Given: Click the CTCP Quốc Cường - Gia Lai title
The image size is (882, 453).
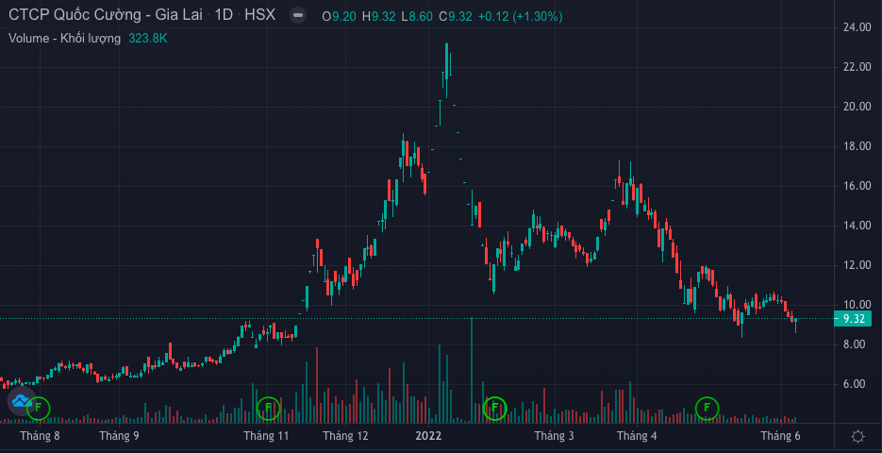Looking at the screenshot, I should pos(107,16).
